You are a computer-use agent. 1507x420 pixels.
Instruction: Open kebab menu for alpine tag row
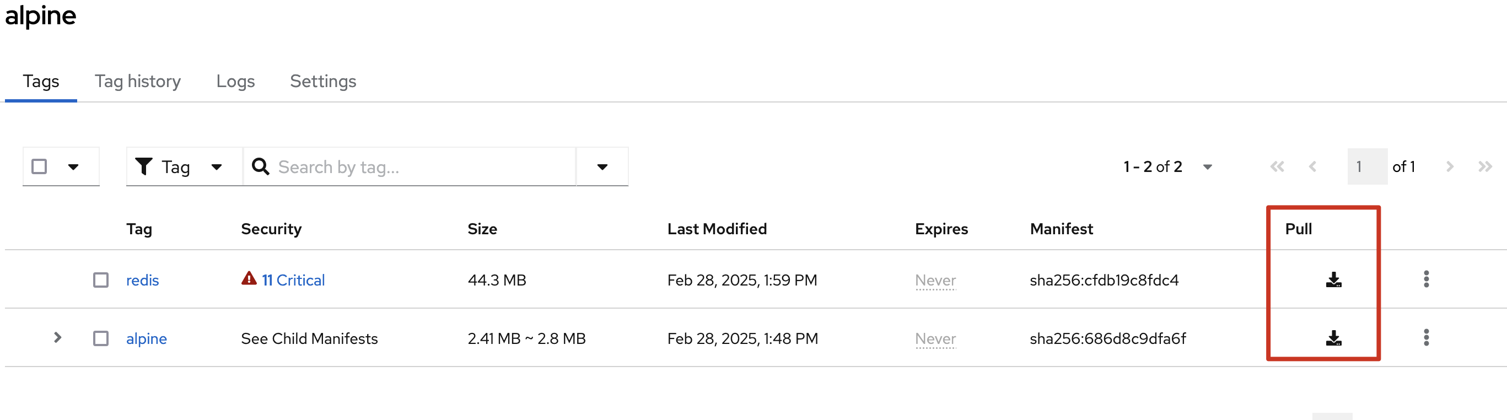point(1425,337)
